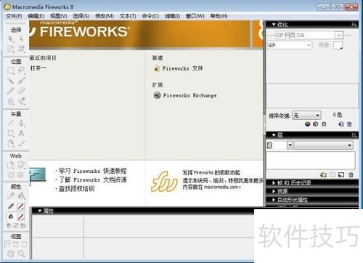363x263 pixels.
Task: Open 了解 Fireworks 文档资源 link
Action: 93,180
